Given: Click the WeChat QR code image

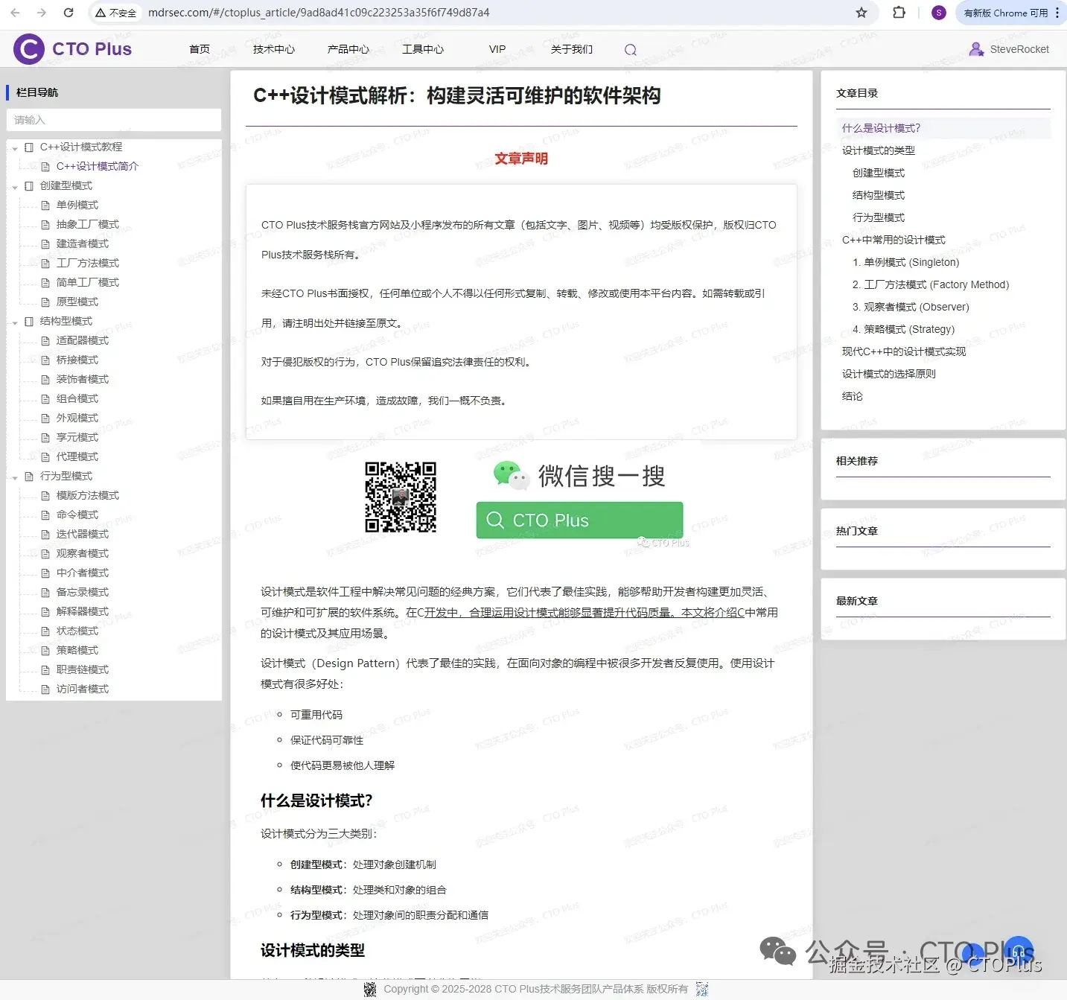Looking at the screenshot, I should (x=401, y=497).
